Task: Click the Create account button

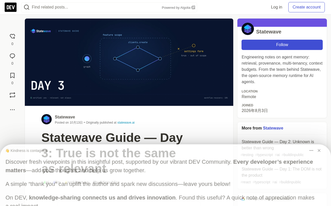Action: pos(306,7)
